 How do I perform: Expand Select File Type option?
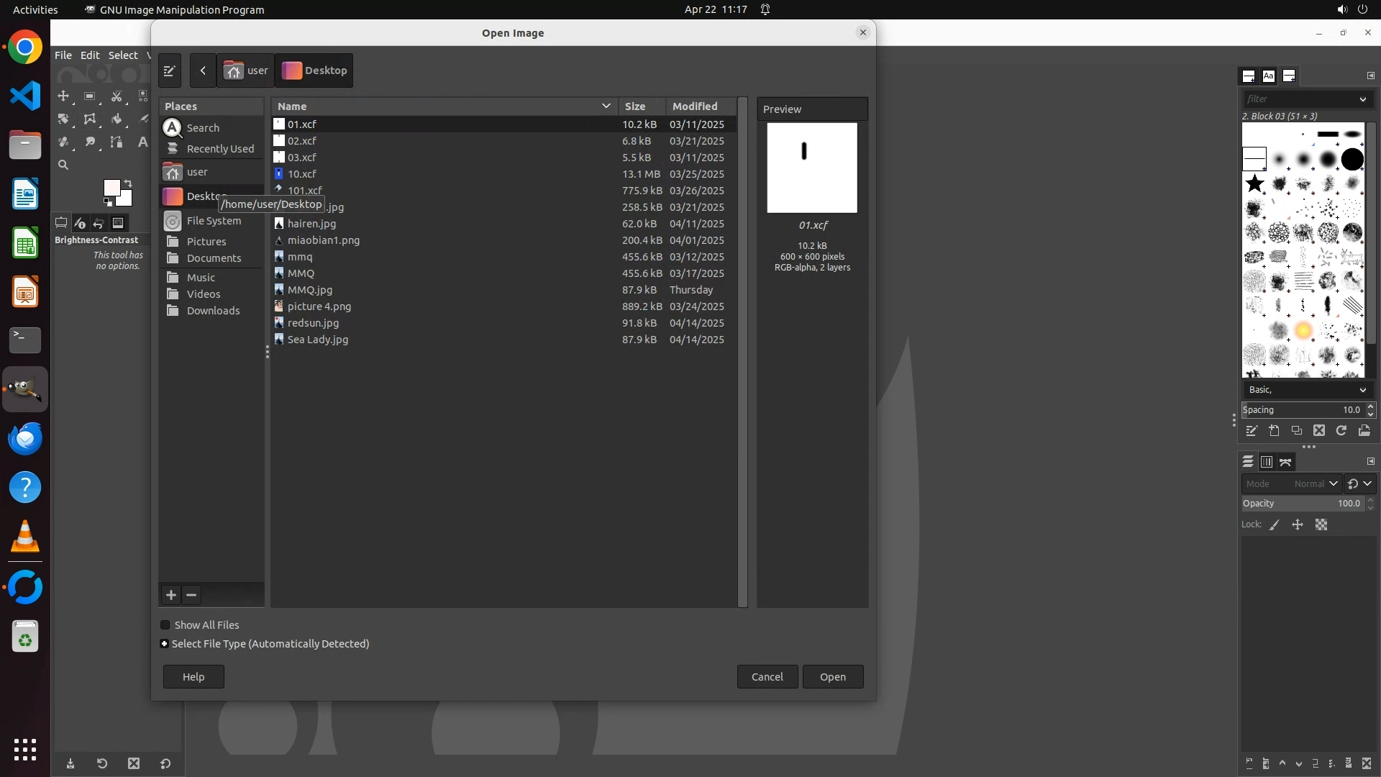(165, 643)
